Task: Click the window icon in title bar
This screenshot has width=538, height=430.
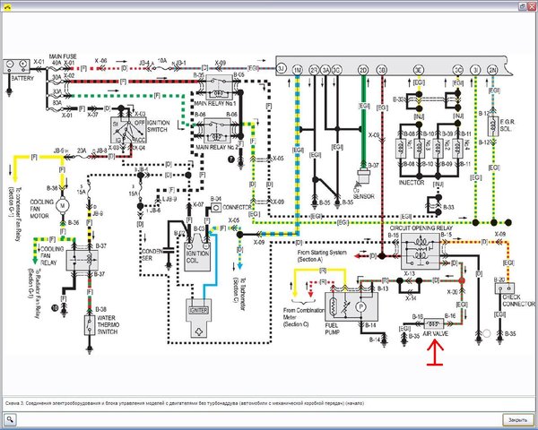Action: tap(7, 6)
